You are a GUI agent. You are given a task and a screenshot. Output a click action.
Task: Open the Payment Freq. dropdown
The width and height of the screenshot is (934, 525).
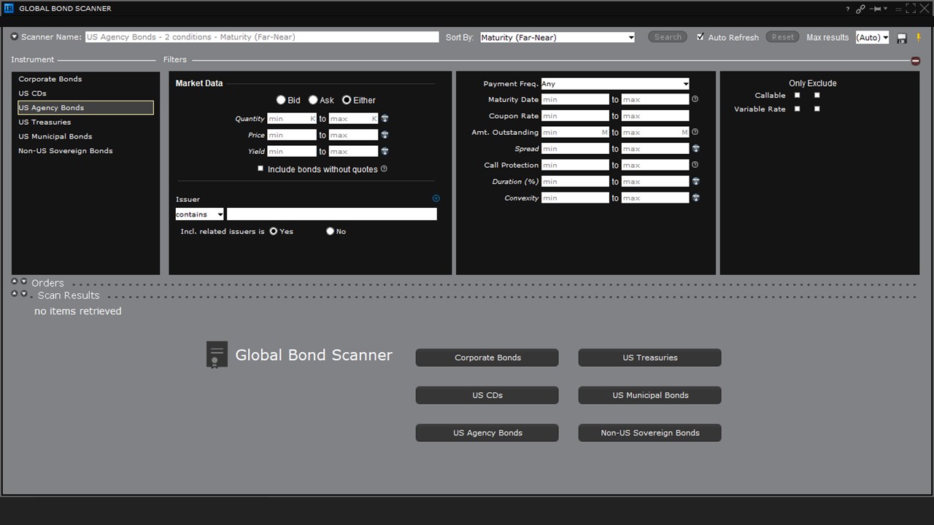(615, 84)
